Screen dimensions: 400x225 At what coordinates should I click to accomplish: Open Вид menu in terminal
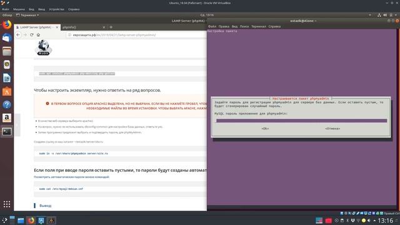coord(234,26)
